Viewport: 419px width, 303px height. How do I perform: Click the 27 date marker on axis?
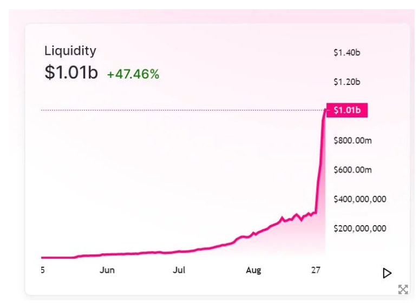pyautogui.click(x=316, y=270)
